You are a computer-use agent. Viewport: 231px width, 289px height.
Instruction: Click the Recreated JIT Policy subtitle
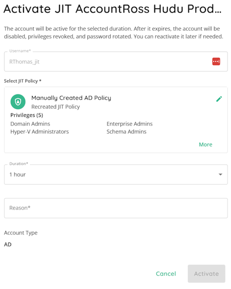pos(55,106)
